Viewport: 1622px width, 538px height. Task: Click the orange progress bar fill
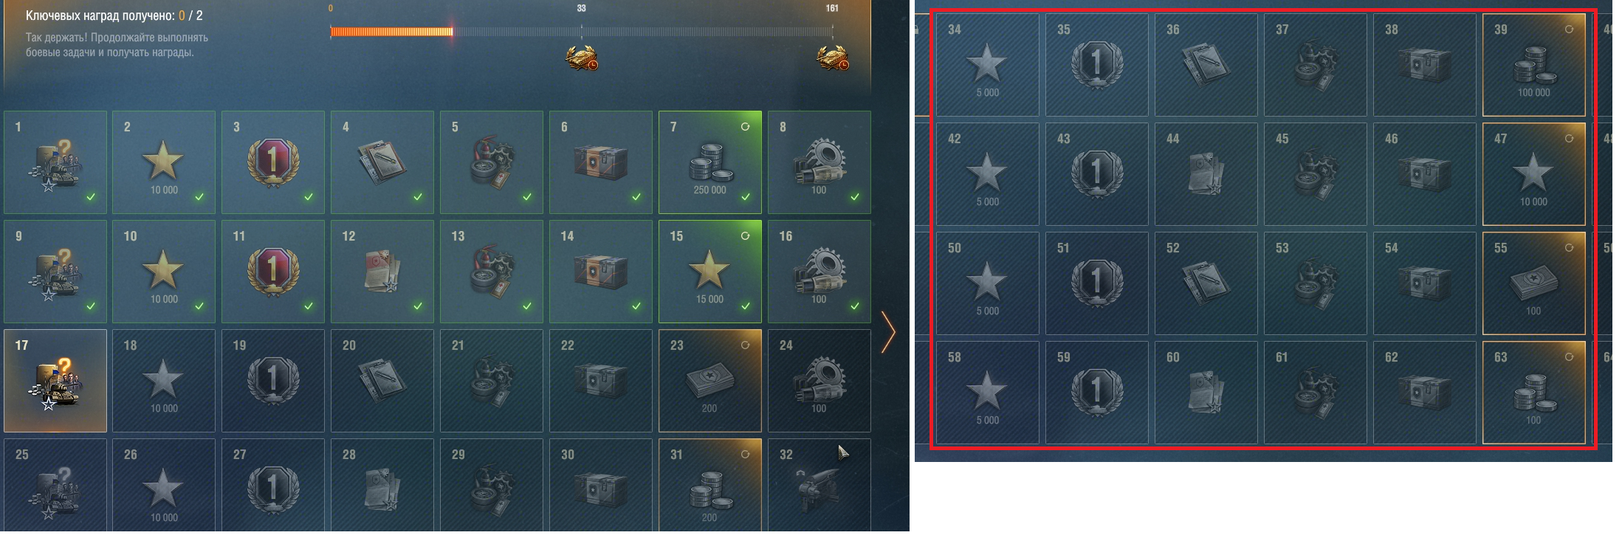click(x=391, y=32)
